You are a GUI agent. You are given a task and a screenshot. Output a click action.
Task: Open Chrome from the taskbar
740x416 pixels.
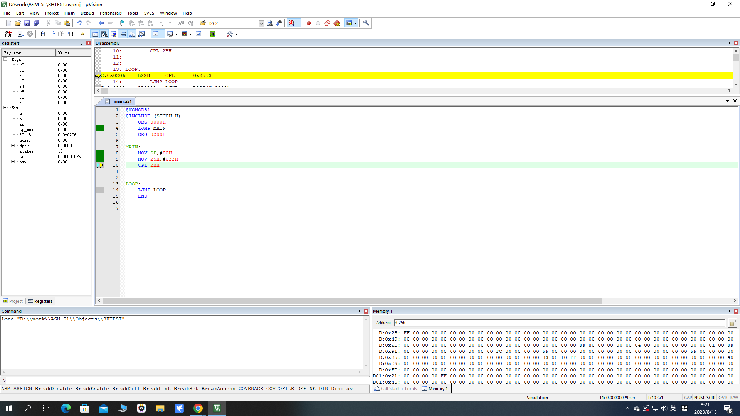point(198,408)
